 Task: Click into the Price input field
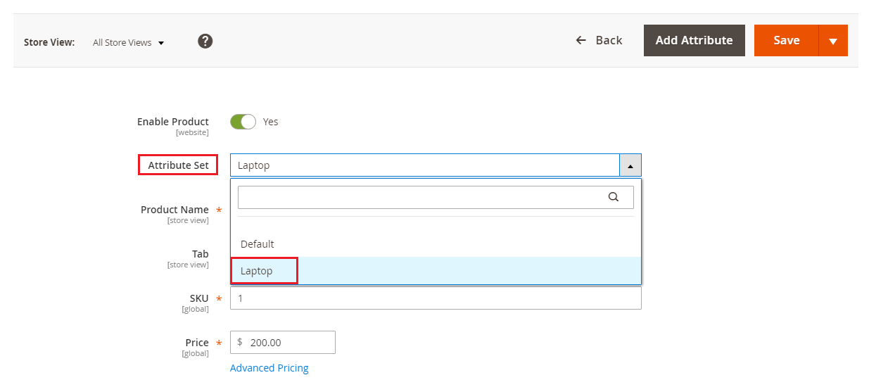coord(283,342)
